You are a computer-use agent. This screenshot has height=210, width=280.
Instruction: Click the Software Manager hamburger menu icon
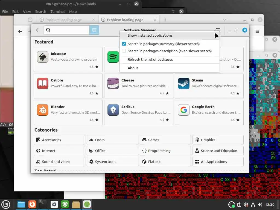(218, 30)
